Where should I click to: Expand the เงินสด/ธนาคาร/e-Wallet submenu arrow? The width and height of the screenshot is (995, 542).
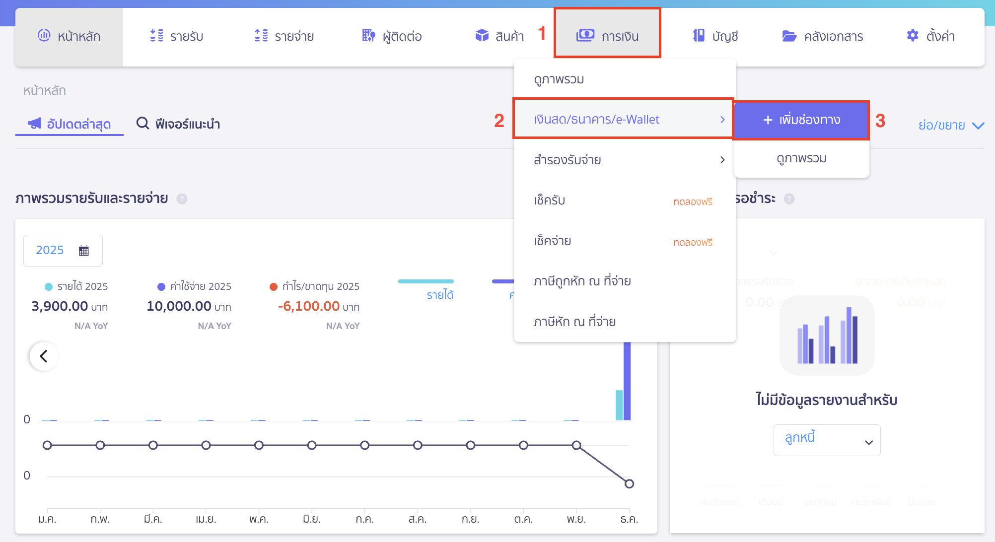pyautogui.click(x=723, y=119)
